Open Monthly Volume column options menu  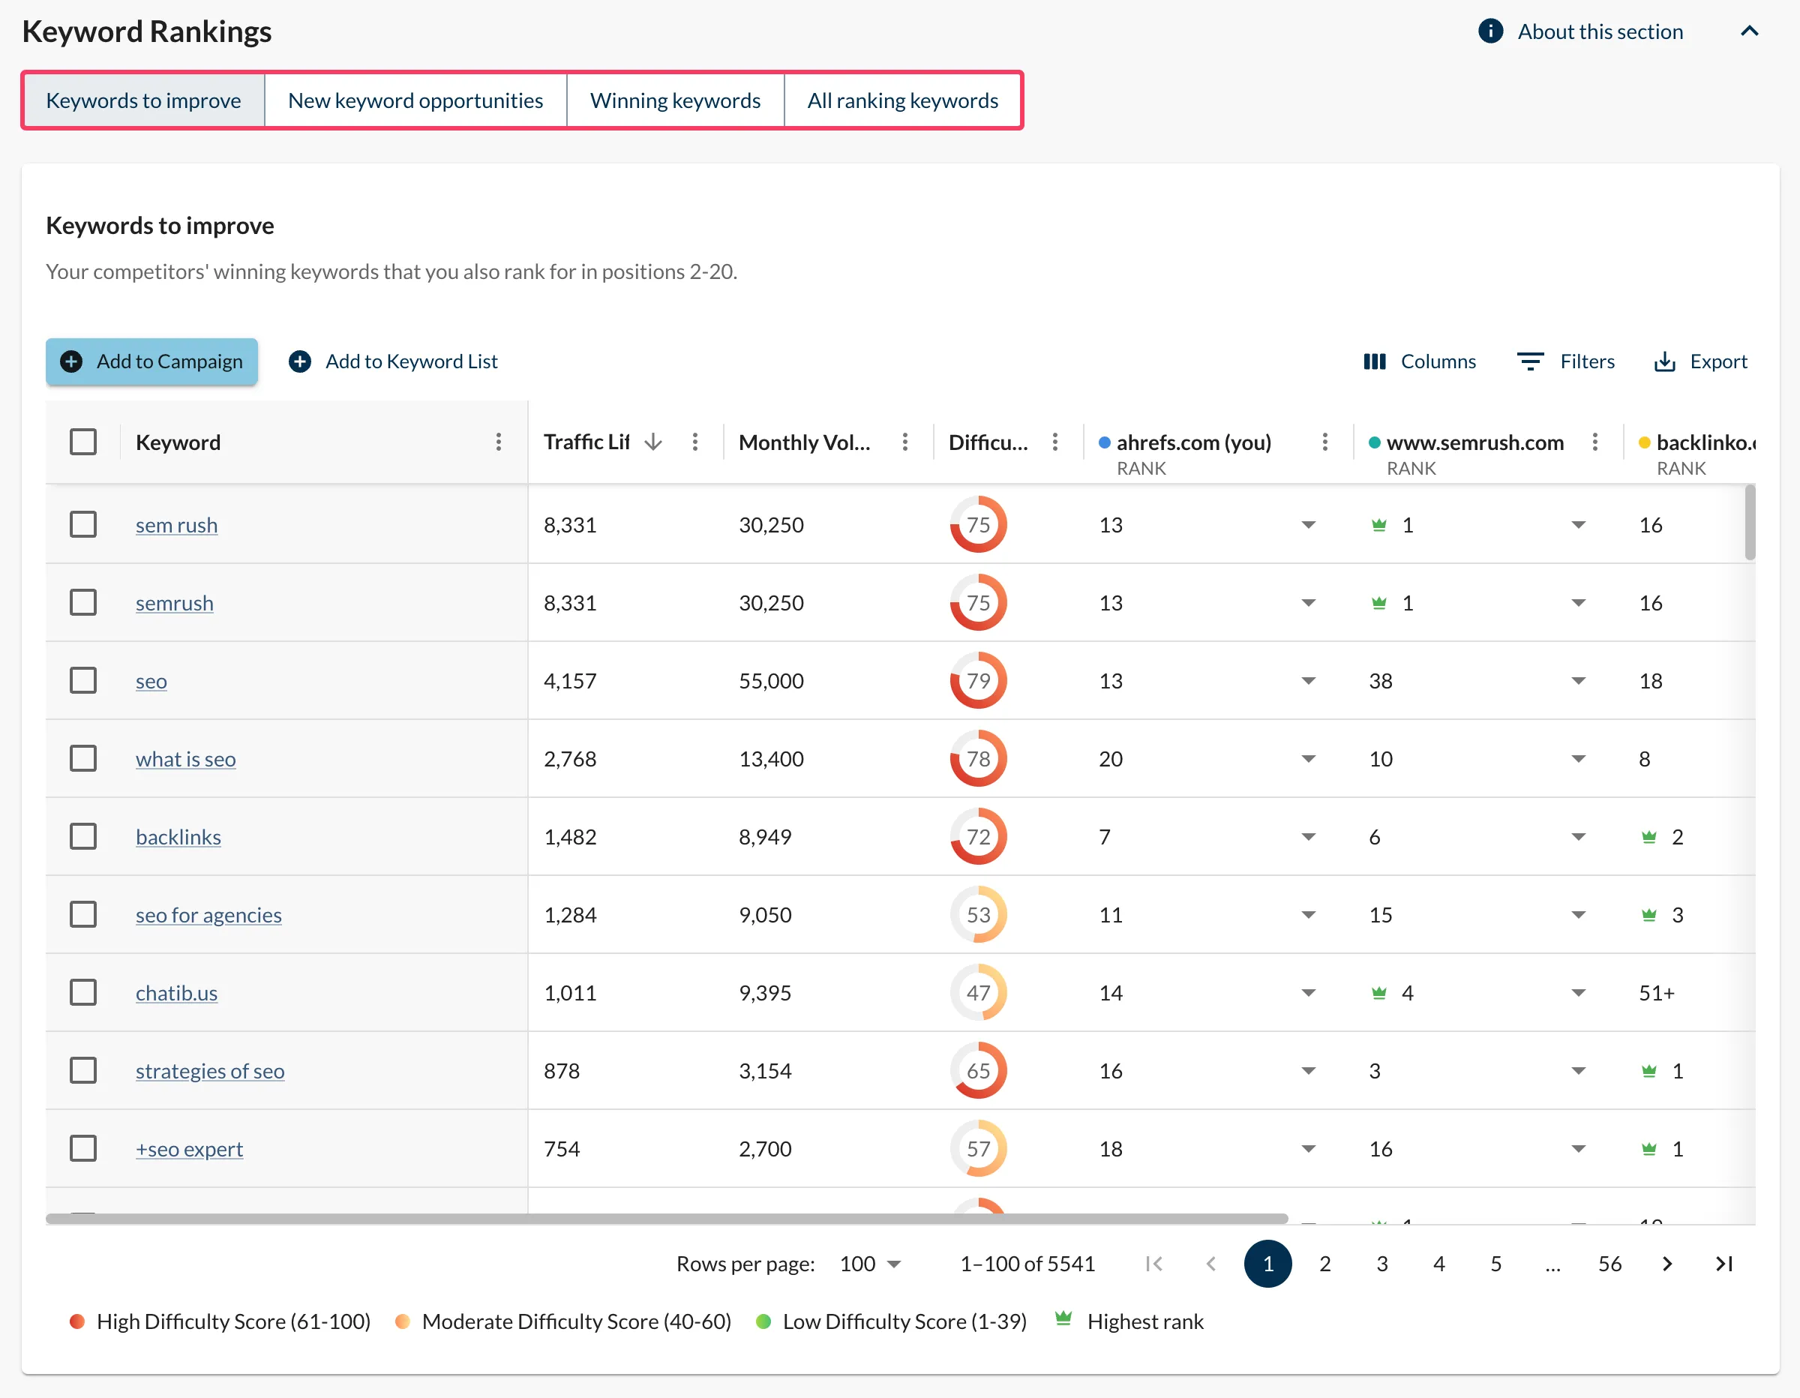point(905,442)
